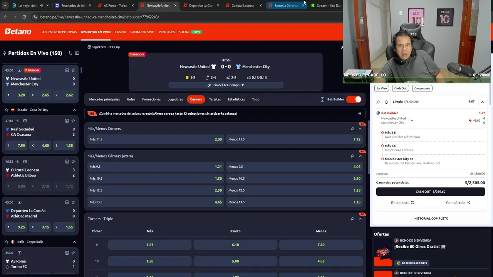
Task: Star the Italia - Coppa Italia league
Action: tap(7, 242)
